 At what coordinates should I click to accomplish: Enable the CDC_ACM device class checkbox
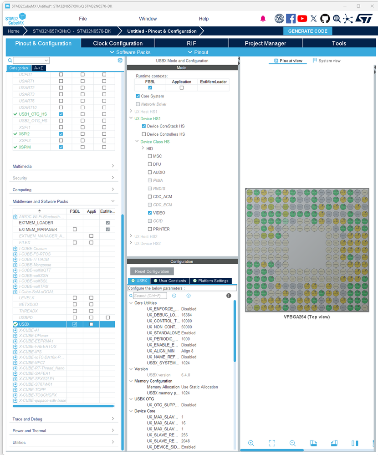point(150,197)
